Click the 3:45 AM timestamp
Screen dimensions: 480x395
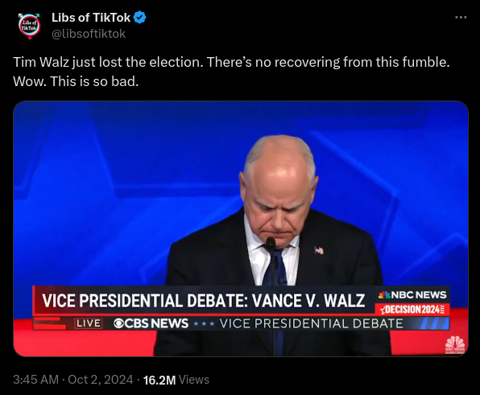[x=35, y=380]
